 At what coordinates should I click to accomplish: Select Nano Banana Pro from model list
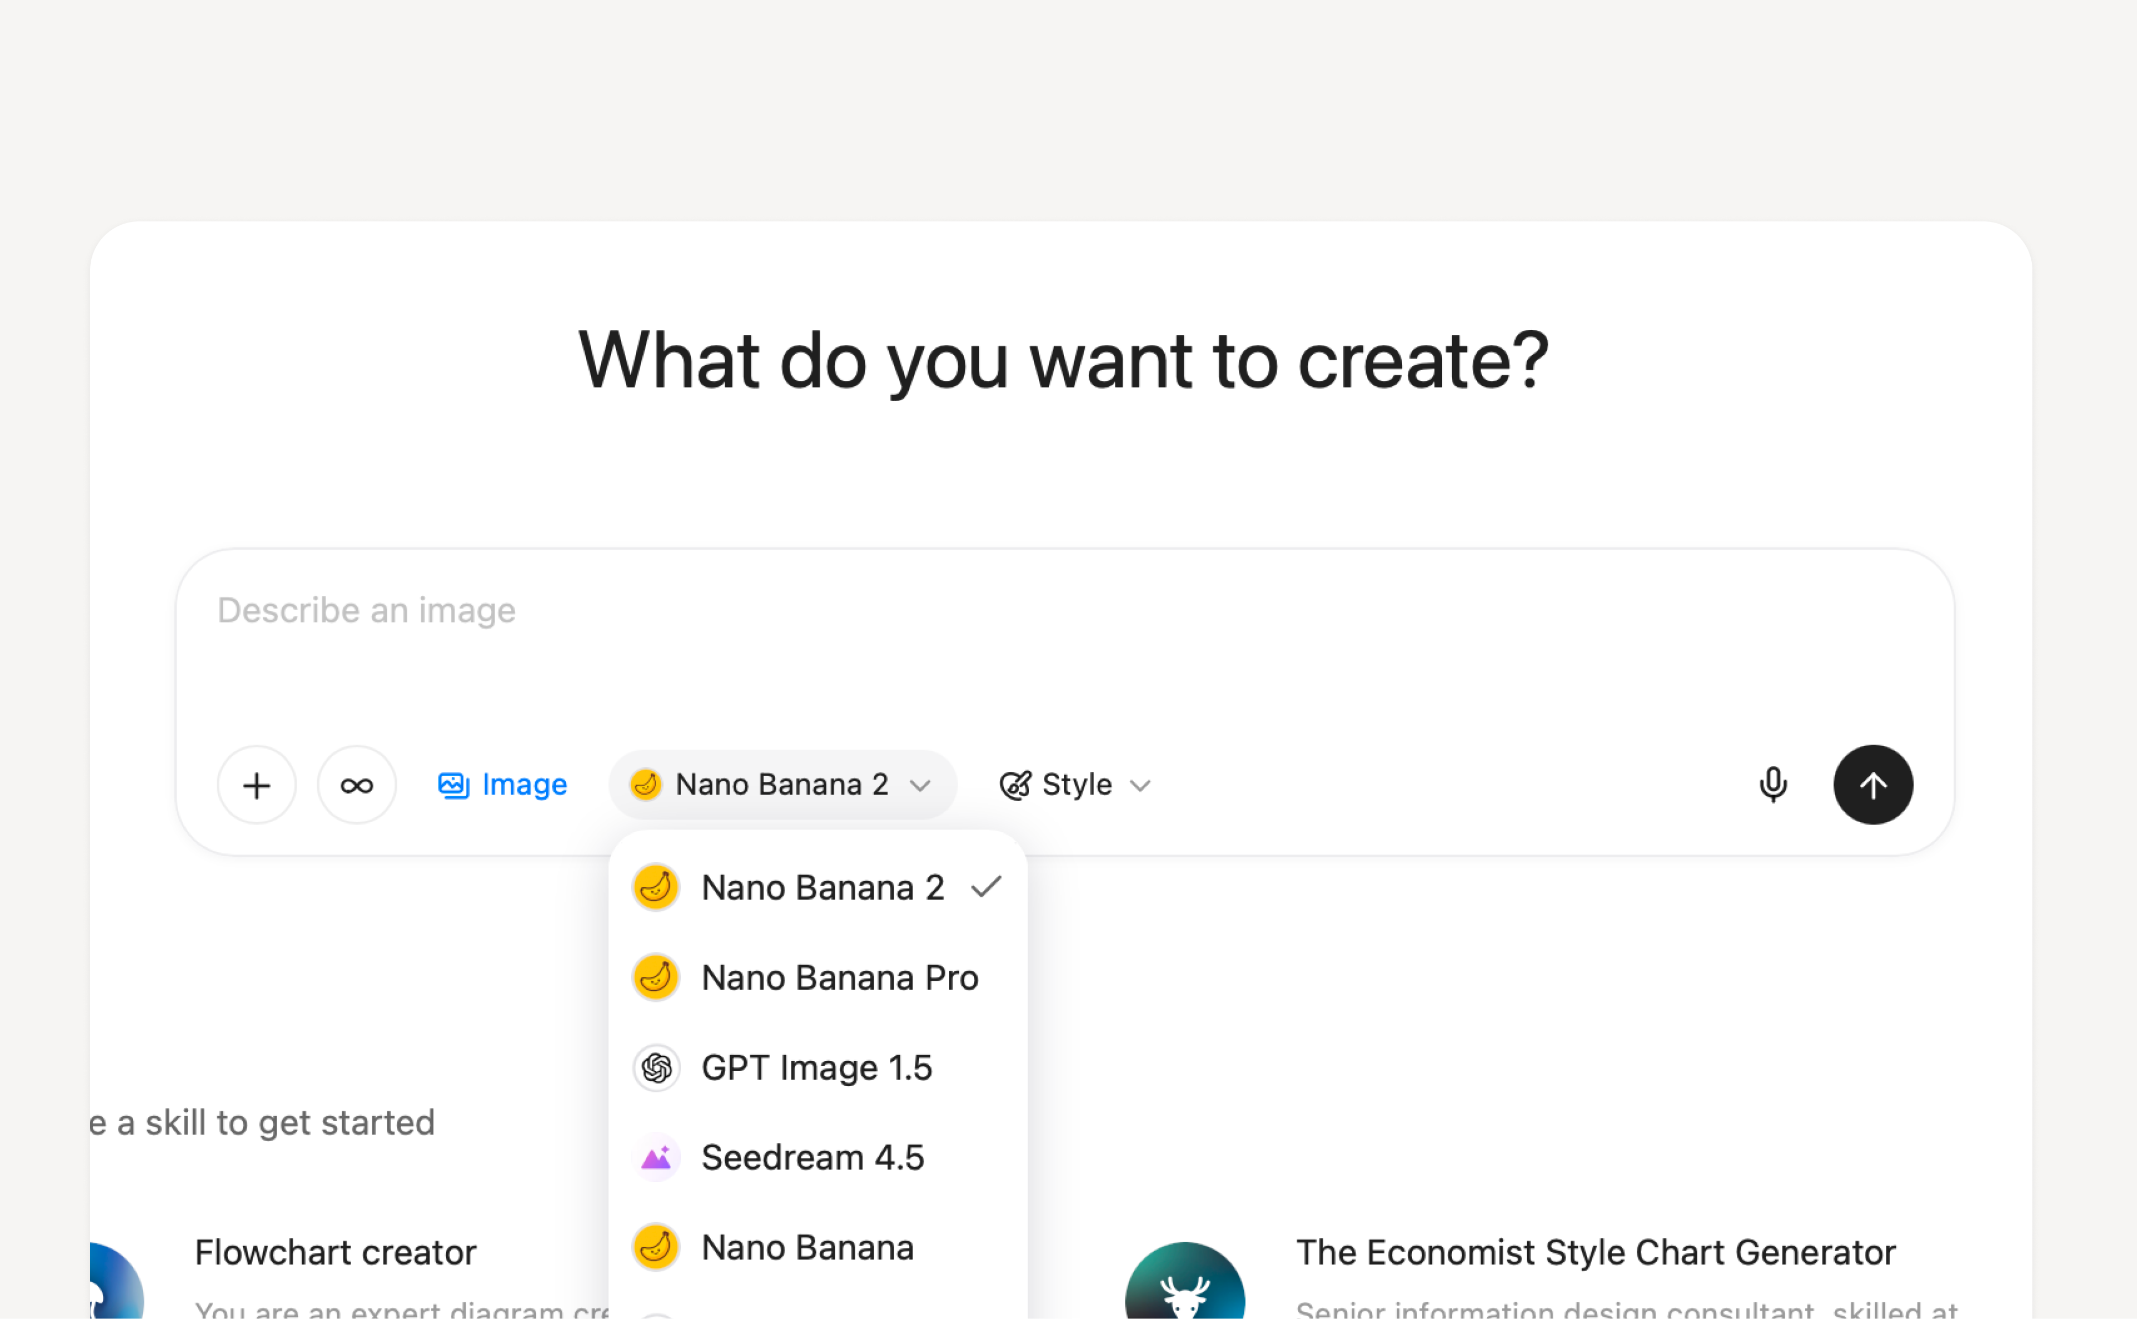[x=839, y=978]
